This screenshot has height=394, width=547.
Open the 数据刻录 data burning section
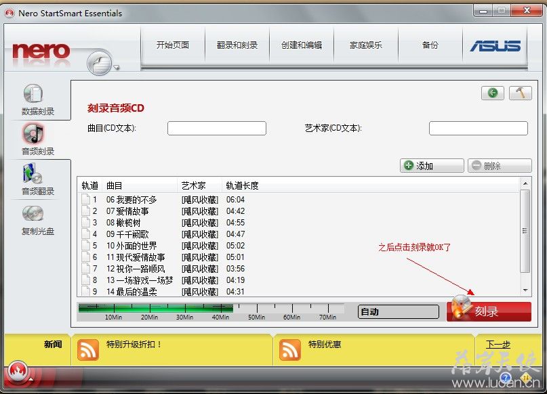pyautogui.click(x=38, y=100)
